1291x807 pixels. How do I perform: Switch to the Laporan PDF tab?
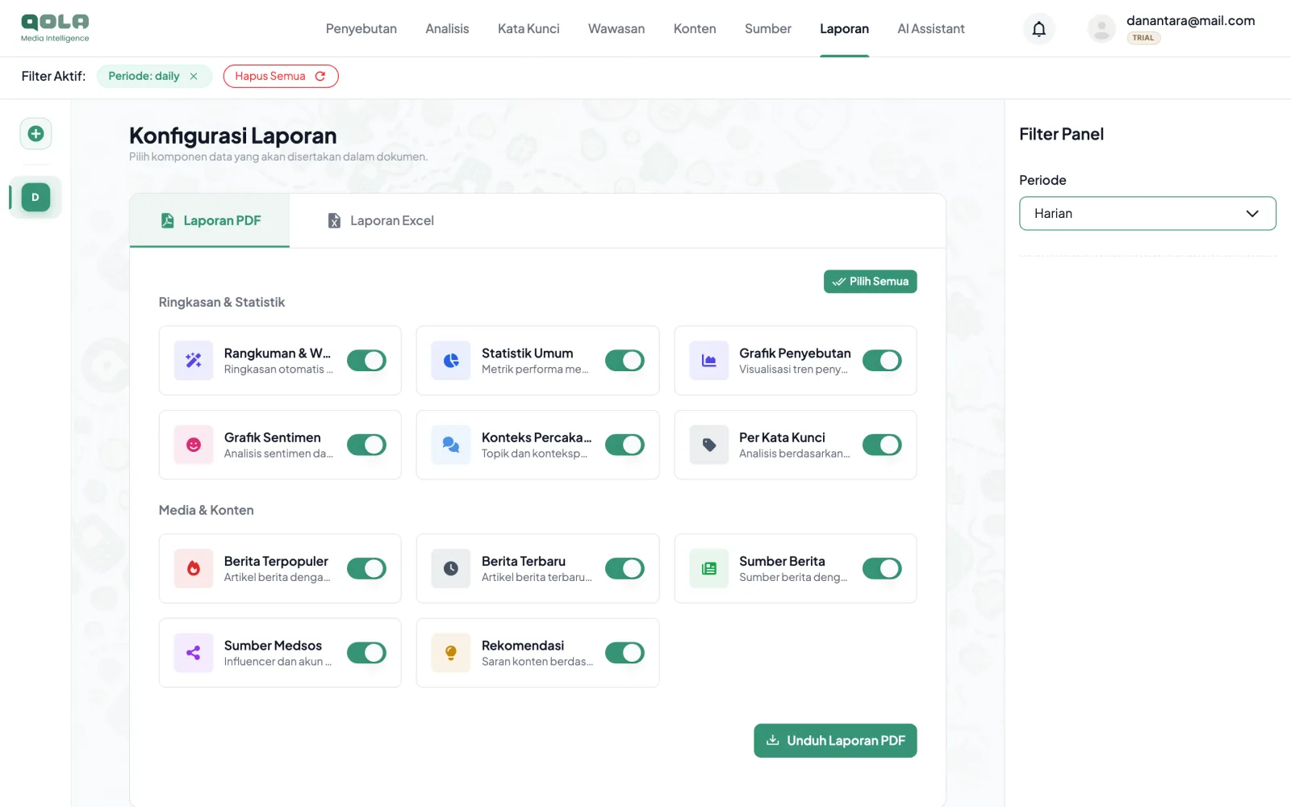(x=210, y=220)
